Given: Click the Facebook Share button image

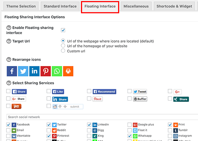Looking at the screenshot, I should [19, 91].
